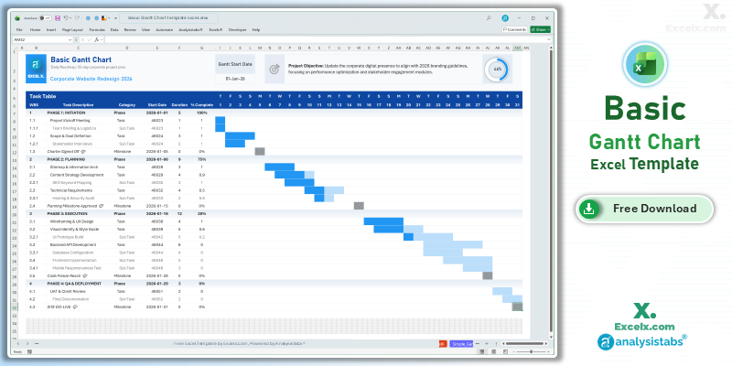Image resolution: width=732 pixels, height=366 pixels.
Task: Open the View tab
Action: pos(145,29)
